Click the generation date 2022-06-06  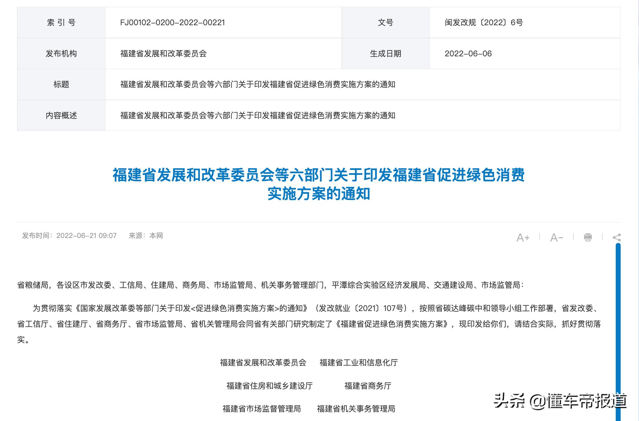[468, 54]
